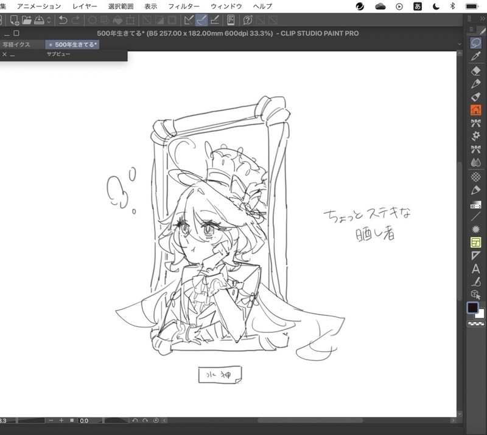Select the white sub color swatch
Viewport: 487px width, 435px height.
(480, 314)
